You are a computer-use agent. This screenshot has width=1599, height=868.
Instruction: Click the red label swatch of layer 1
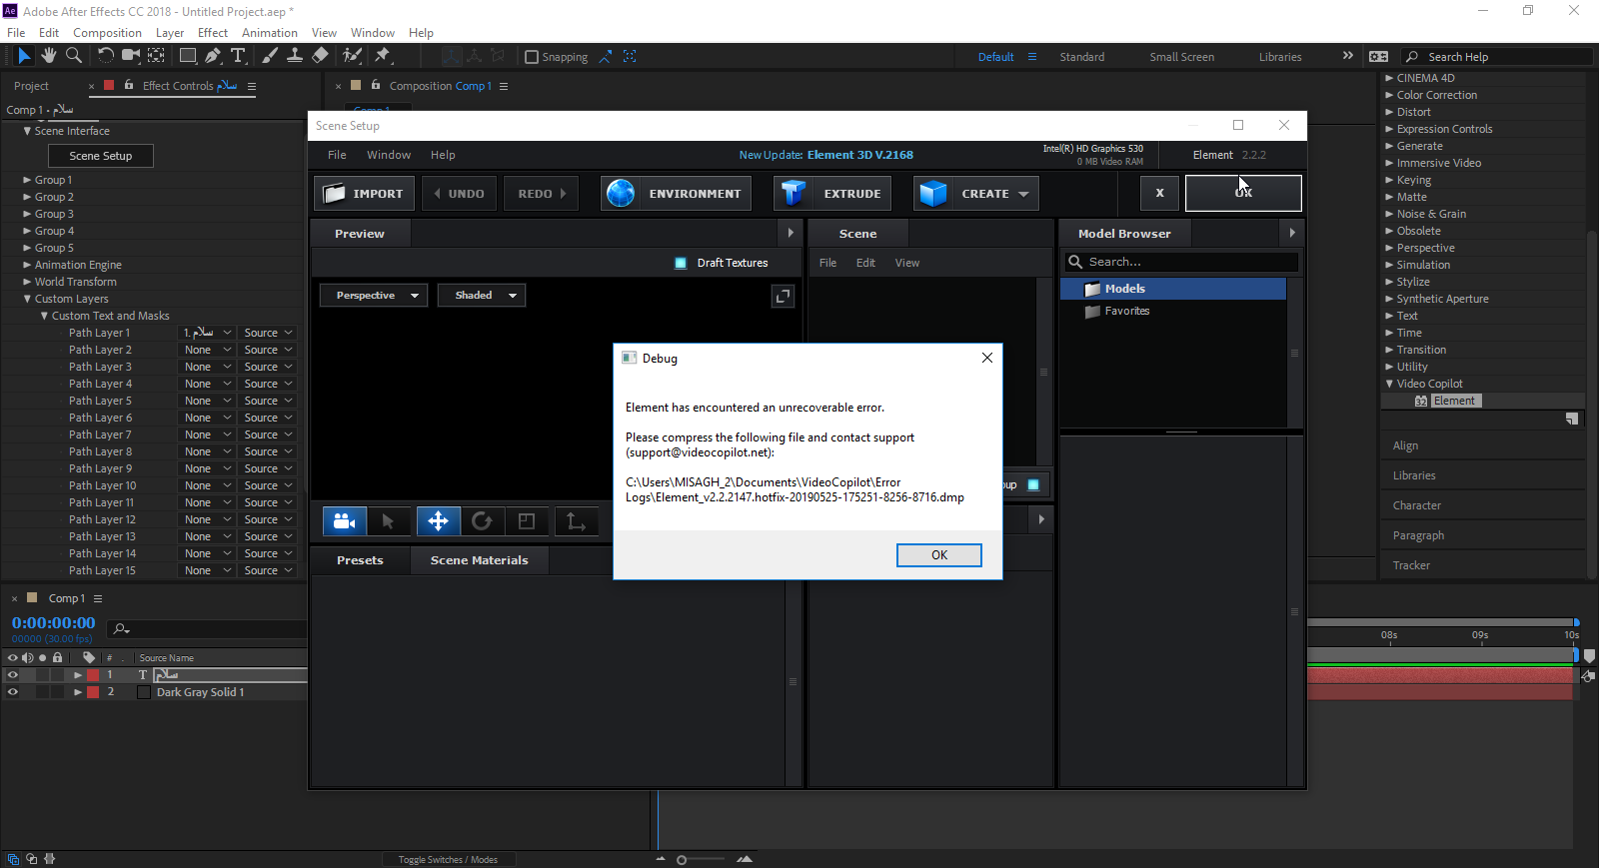tap(93, 675)
